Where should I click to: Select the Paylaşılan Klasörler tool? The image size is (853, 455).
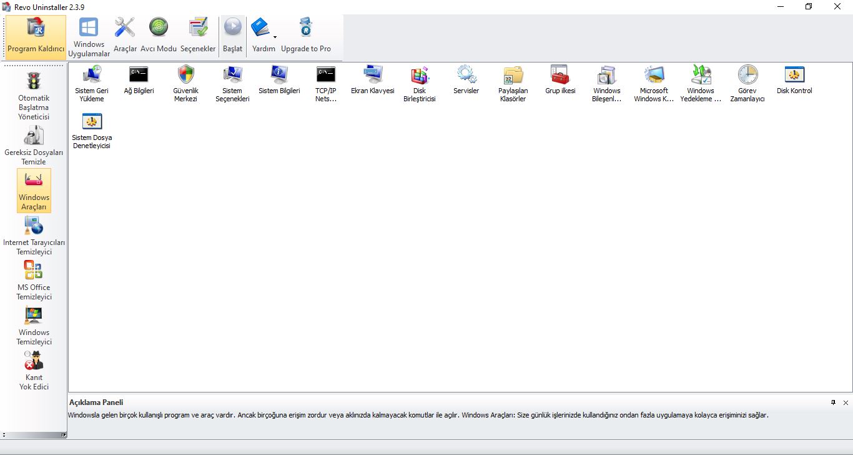coord(513,84)
